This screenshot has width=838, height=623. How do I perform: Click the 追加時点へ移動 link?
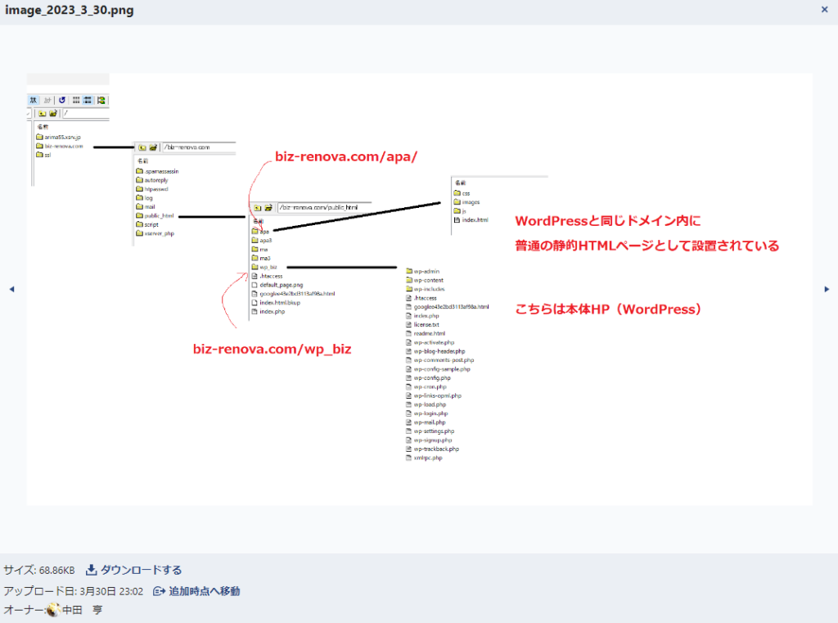pos(196,591)
